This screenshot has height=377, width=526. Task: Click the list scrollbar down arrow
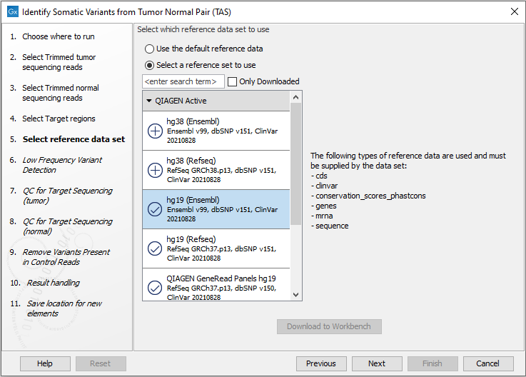pyautogui.click(x=295, y=295)
